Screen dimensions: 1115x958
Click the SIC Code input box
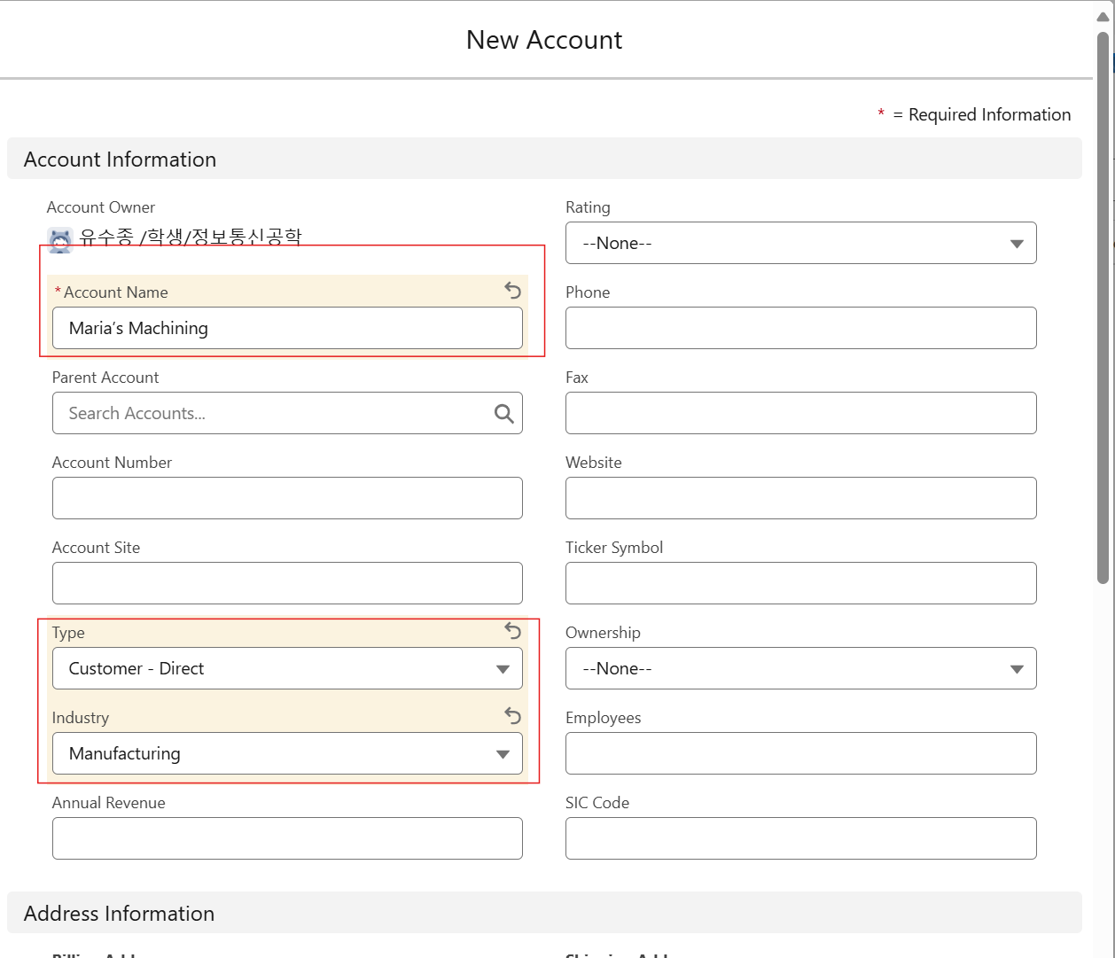(800, 838)
